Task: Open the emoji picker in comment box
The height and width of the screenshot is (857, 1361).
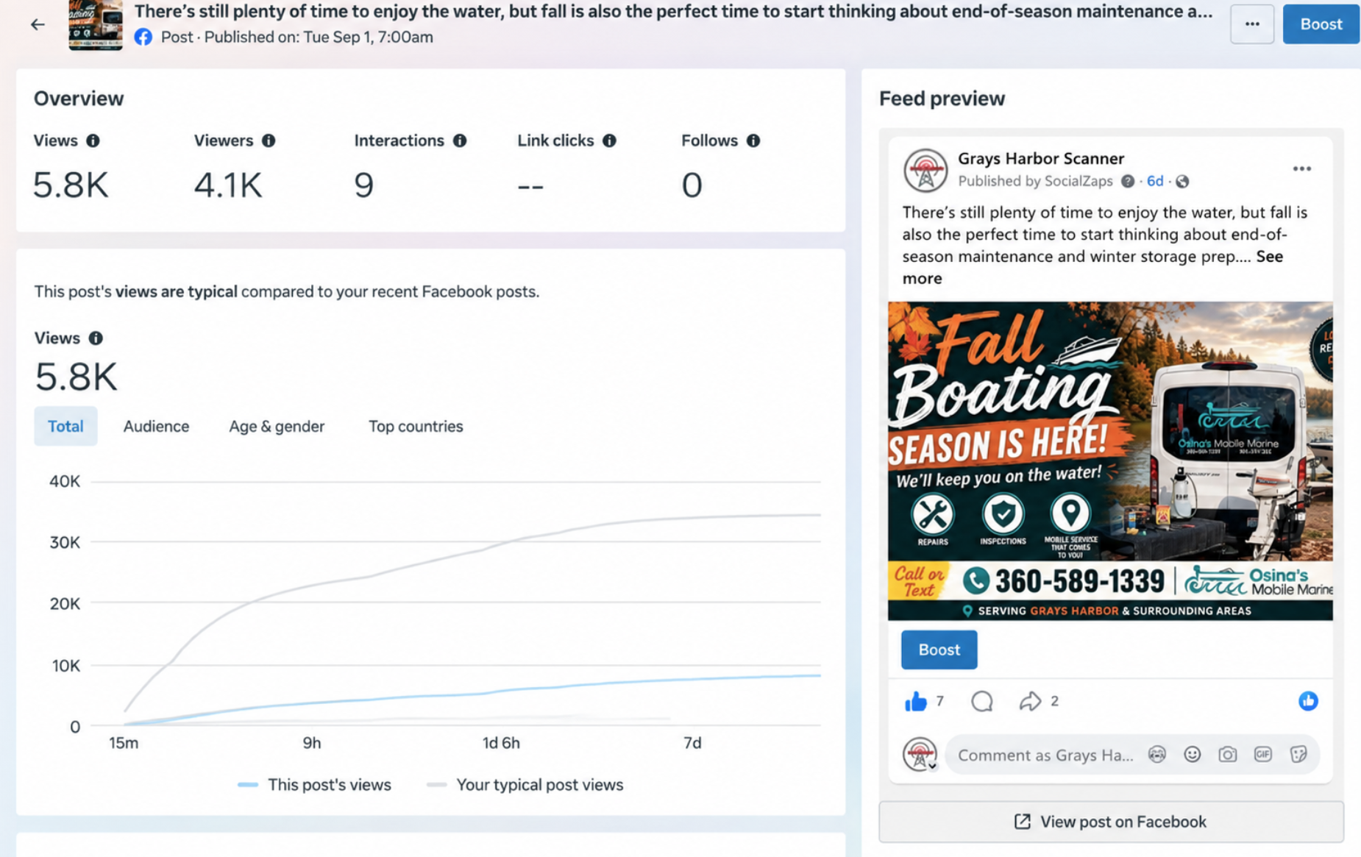Action: click(1192, 755)
